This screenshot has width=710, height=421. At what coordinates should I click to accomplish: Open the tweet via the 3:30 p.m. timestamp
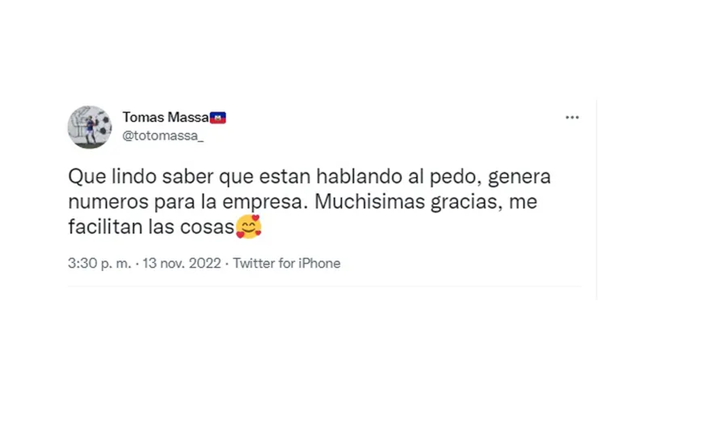[x=99, y=263]
